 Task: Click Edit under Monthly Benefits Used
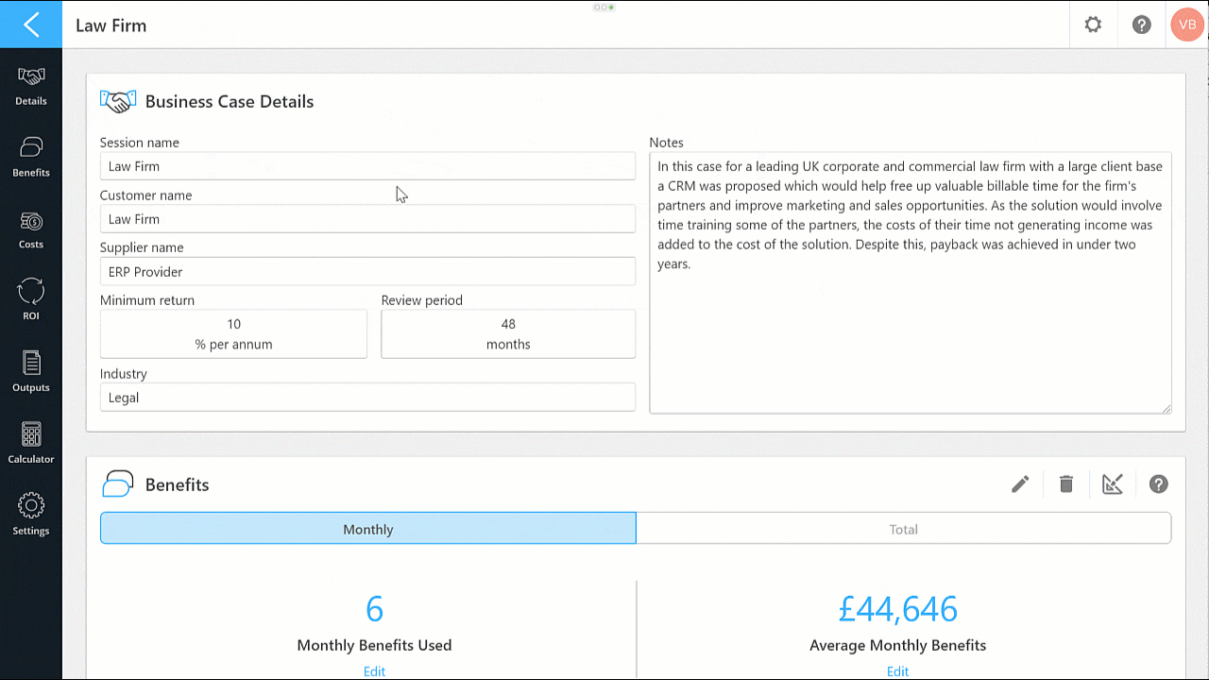[x=374, y=671]
